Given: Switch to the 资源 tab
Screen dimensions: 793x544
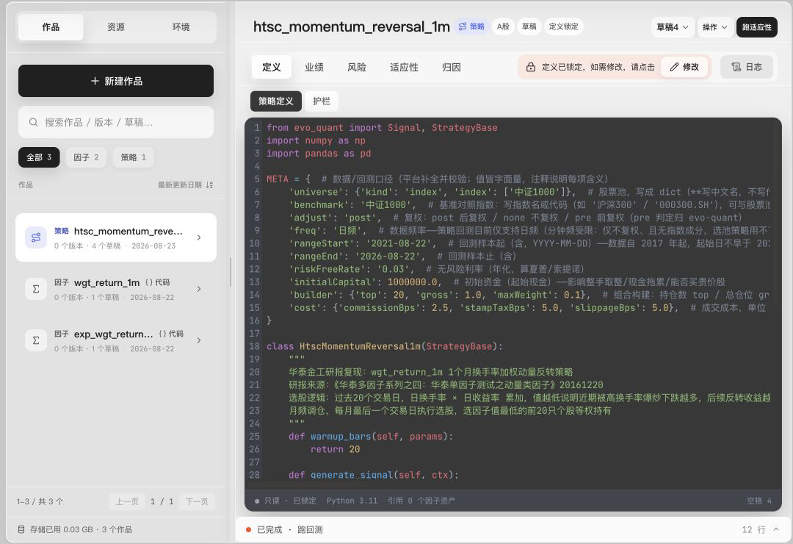Looking at the screenshot, I should coord(116,27).
